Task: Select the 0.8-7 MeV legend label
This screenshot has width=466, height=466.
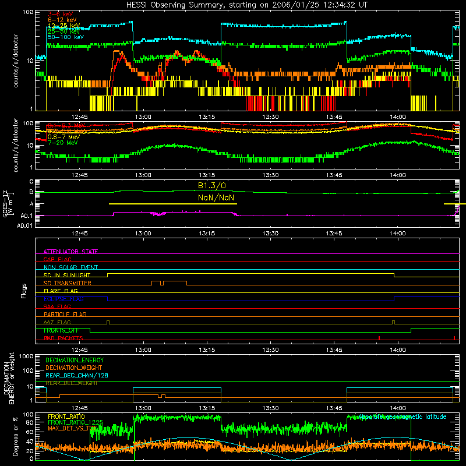Action: (x=63, y=137)
